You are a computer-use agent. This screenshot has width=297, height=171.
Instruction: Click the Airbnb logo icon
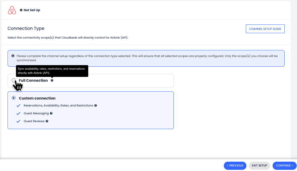(x=12, y=10)
